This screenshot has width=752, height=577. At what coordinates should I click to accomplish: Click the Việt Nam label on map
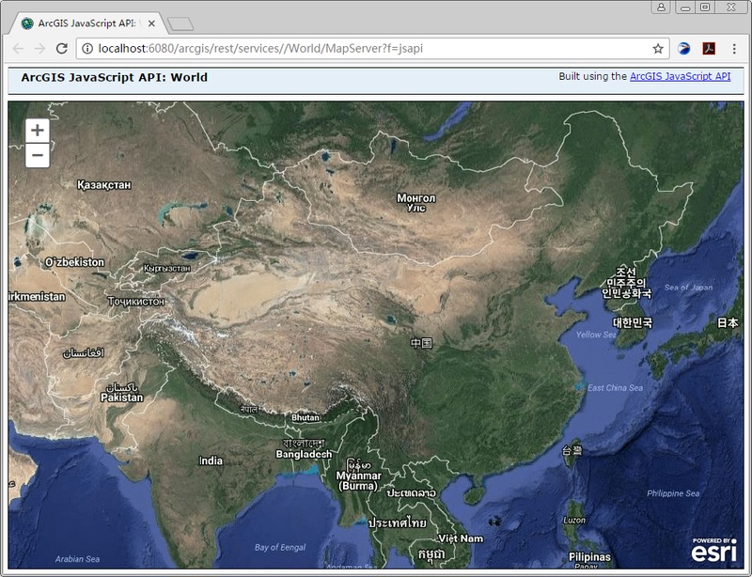point(461,538)
